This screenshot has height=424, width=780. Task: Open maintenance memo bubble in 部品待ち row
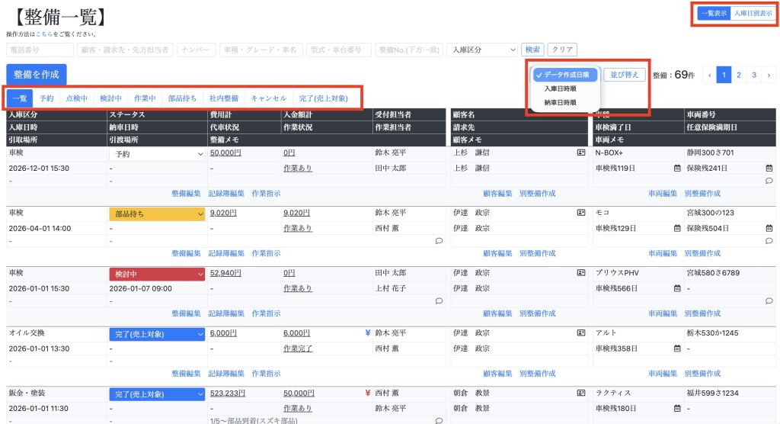pos(439,241)
